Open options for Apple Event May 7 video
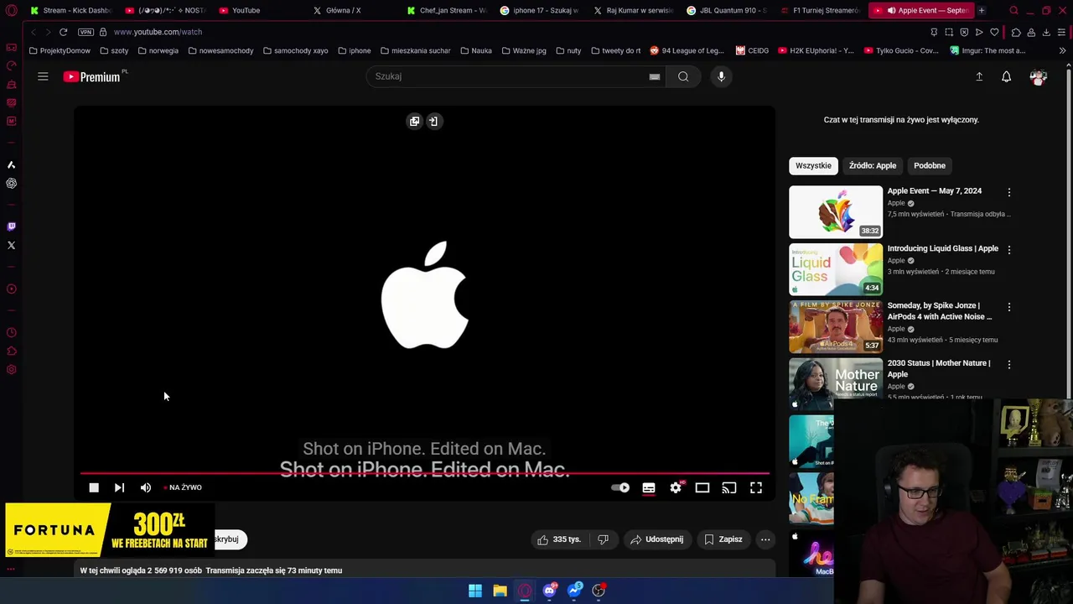1073x604 pixels. [x=1009, y=192]
